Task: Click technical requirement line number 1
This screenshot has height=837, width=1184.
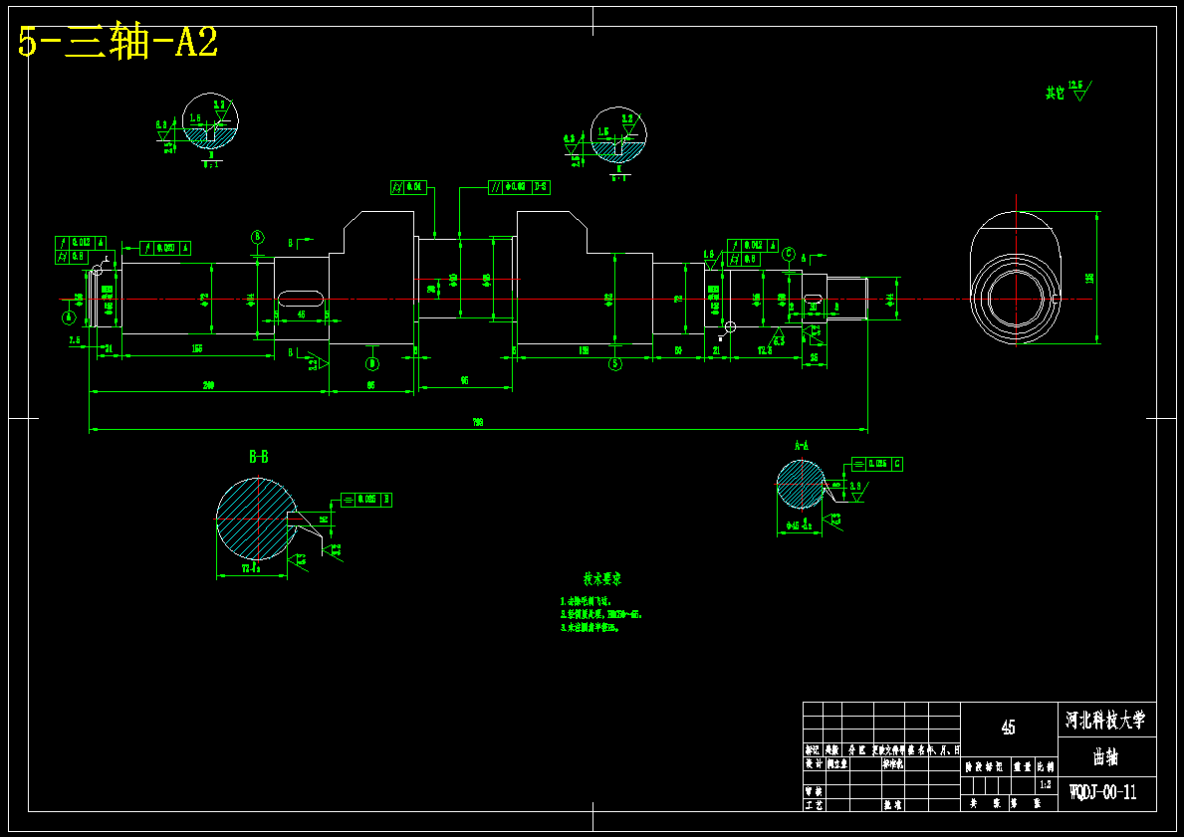Action: 586,601
